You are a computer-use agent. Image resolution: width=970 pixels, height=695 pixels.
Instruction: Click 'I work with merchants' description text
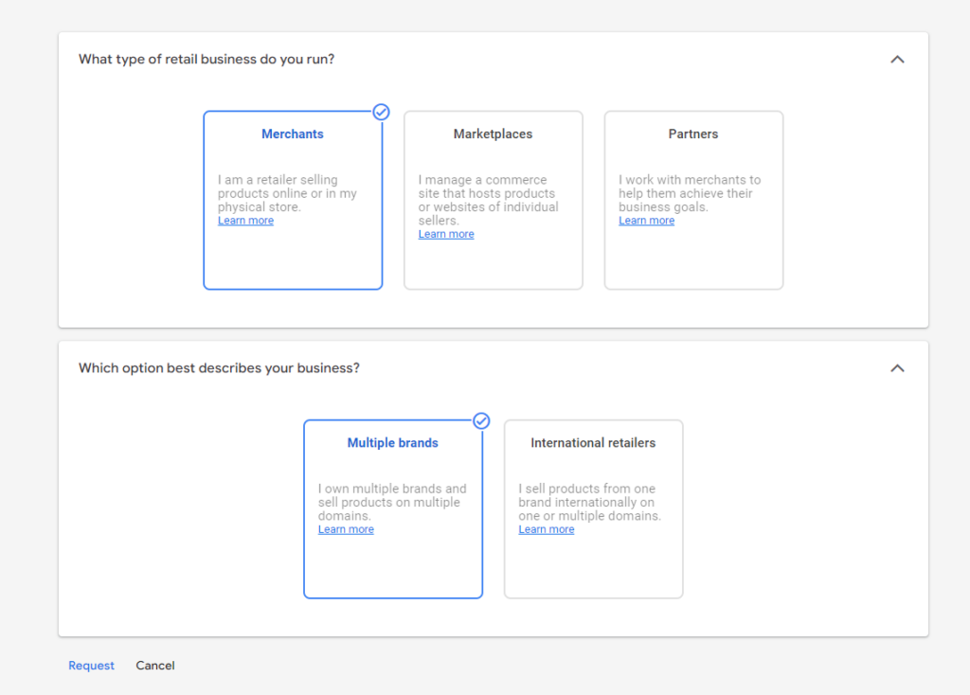coord(690,193)
